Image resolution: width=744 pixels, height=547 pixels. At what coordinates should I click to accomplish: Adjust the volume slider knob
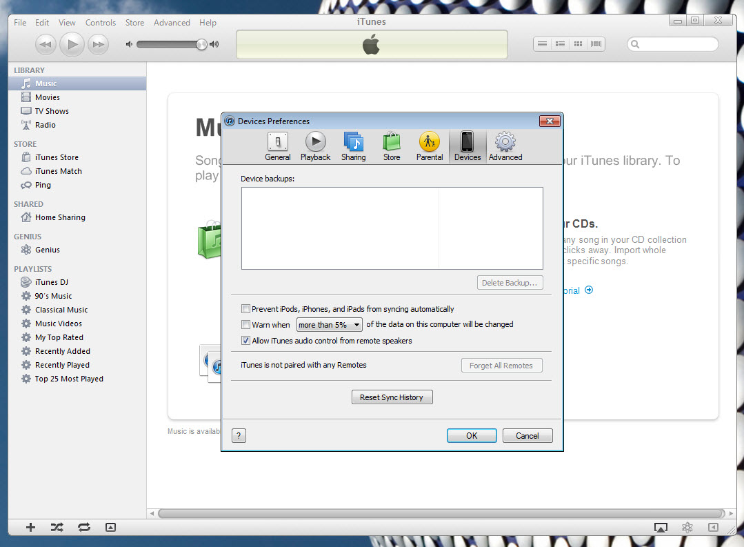tap(201, 44)
